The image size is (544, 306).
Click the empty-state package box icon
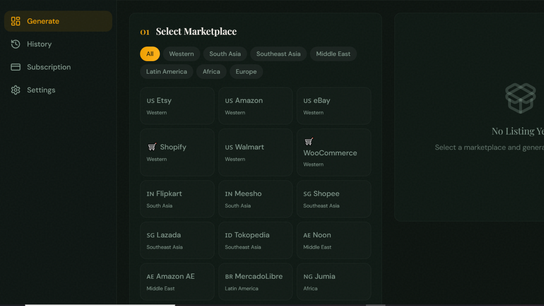click(520, 98)
